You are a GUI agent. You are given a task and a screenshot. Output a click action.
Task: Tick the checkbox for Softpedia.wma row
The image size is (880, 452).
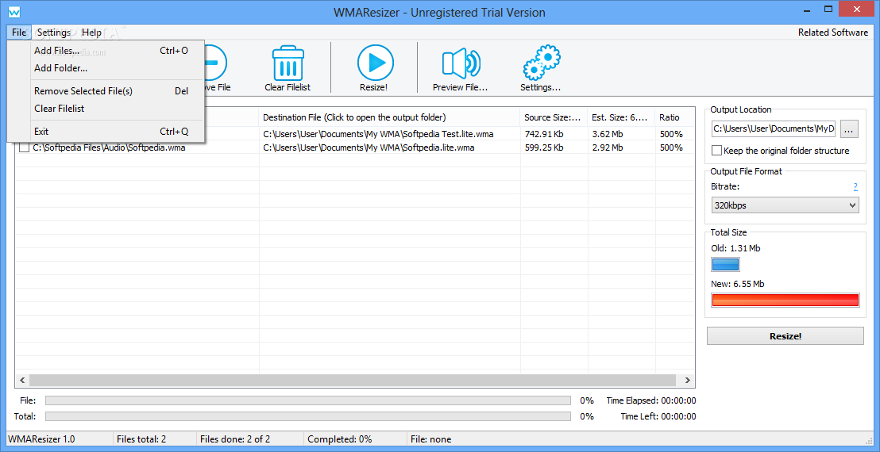(x=24, y=147)
